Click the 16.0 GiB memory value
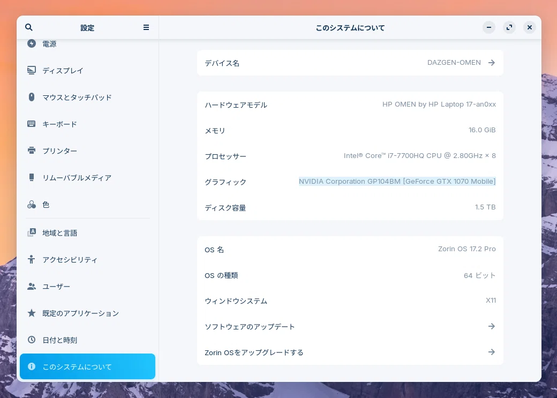 pos(482,130)
